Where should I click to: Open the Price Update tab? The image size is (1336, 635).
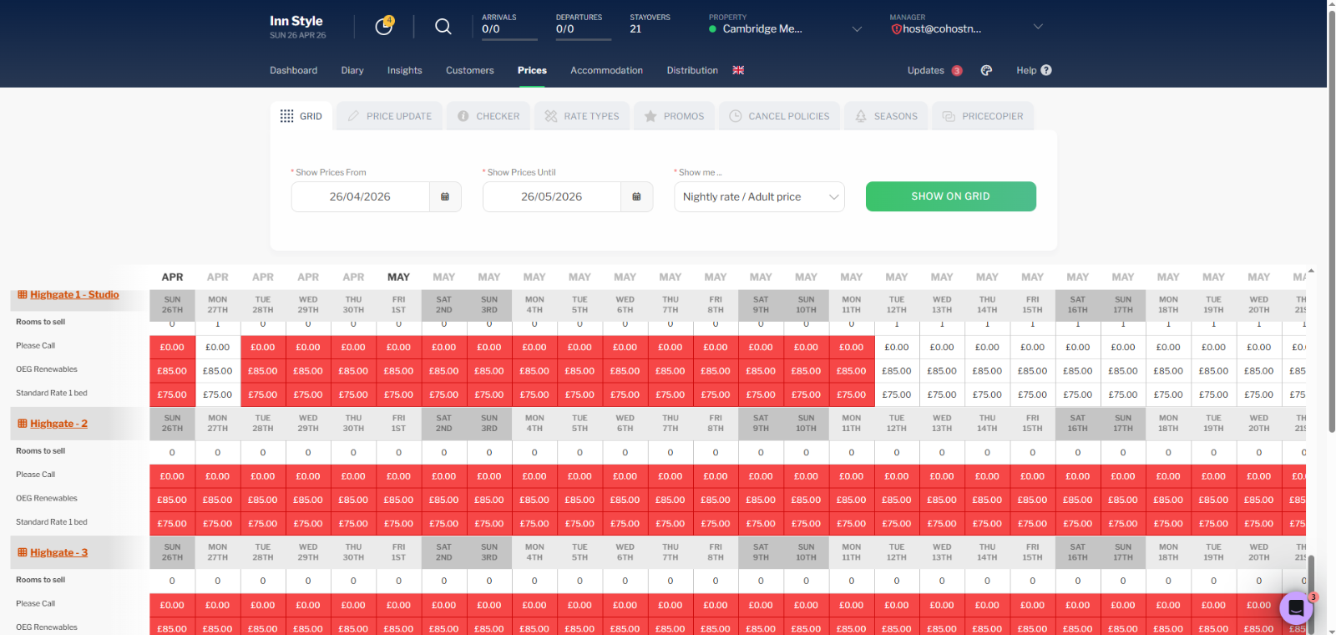coord(389,116)
